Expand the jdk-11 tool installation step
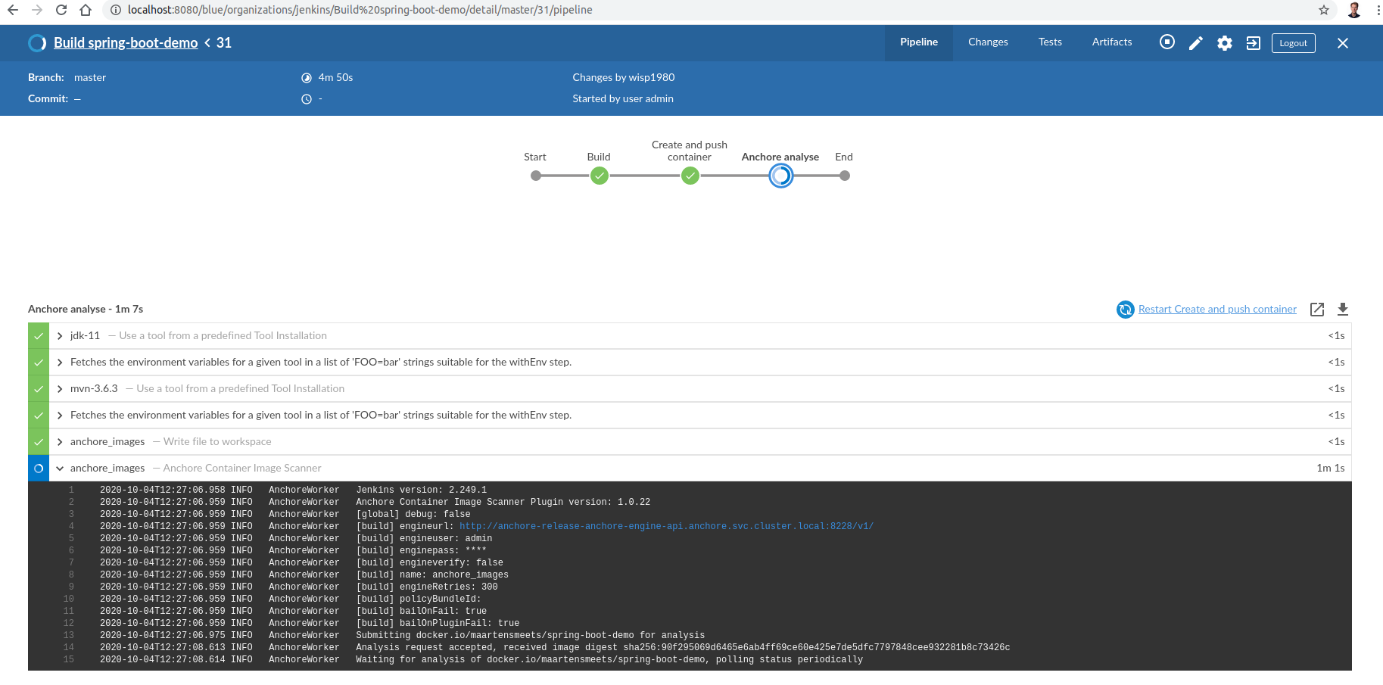The width and height of the screenshot is (1383, 685). tap(59, 335)
